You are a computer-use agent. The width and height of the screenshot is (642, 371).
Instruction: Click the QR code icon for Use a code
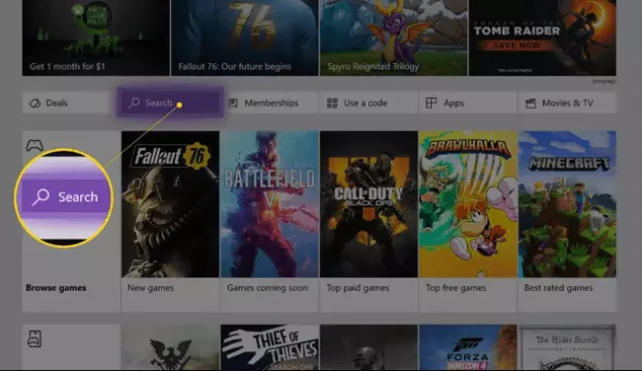click(x=333, y=103)
